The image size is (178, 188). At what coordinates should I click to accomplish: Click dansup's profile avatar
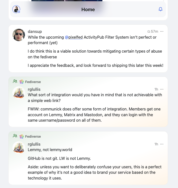(19, 35)
